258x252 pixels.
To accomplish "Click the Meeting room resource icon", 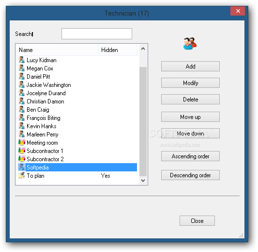I will point(22,142).
